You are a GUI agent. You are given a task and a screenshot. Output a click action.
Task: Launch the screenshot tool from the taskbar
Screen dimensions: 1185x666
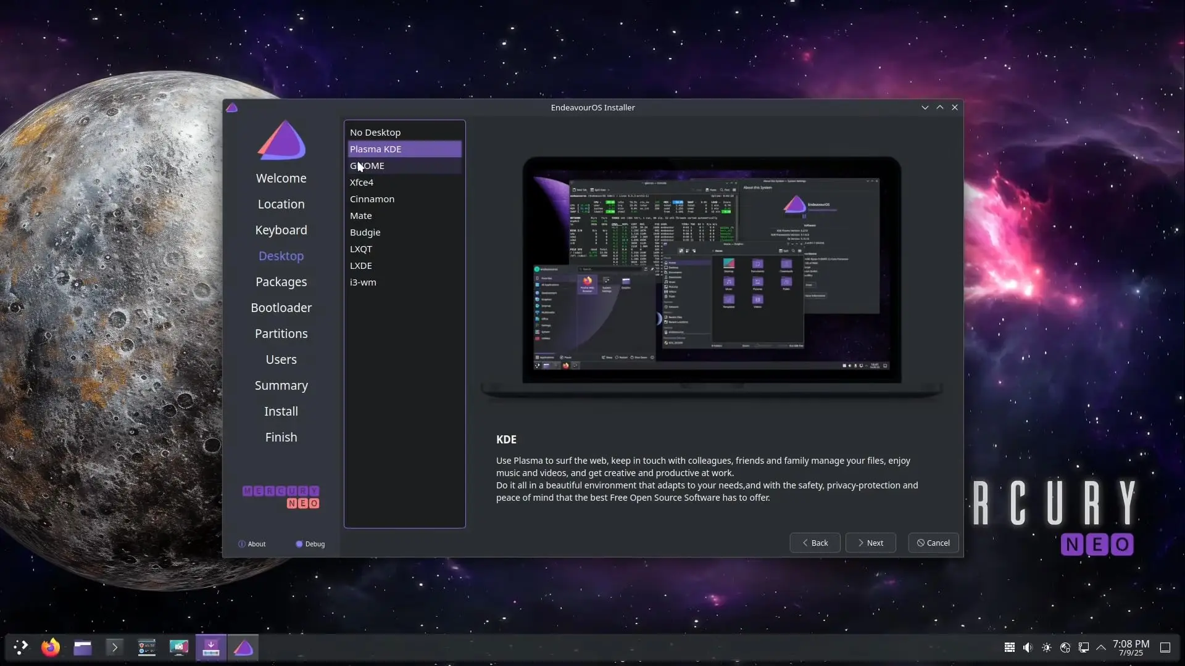(179, 647)
